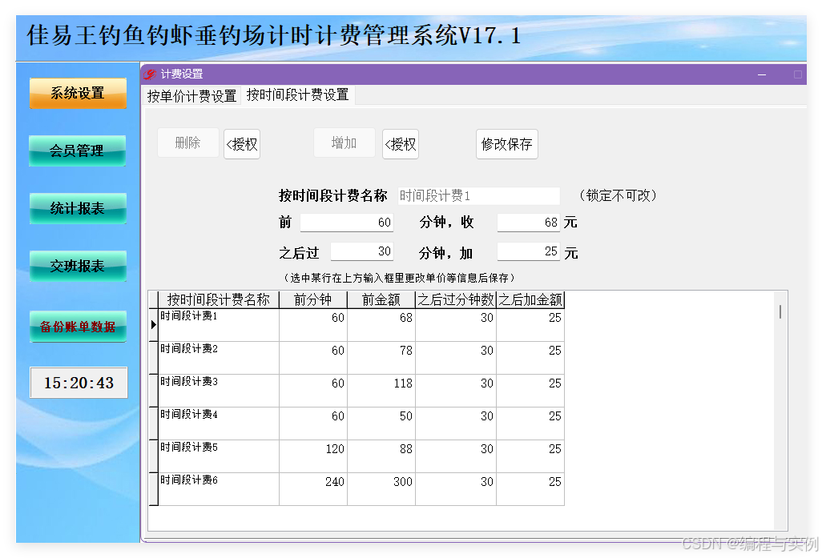Select the 时间段计费2 row name cell

(219, 358)
